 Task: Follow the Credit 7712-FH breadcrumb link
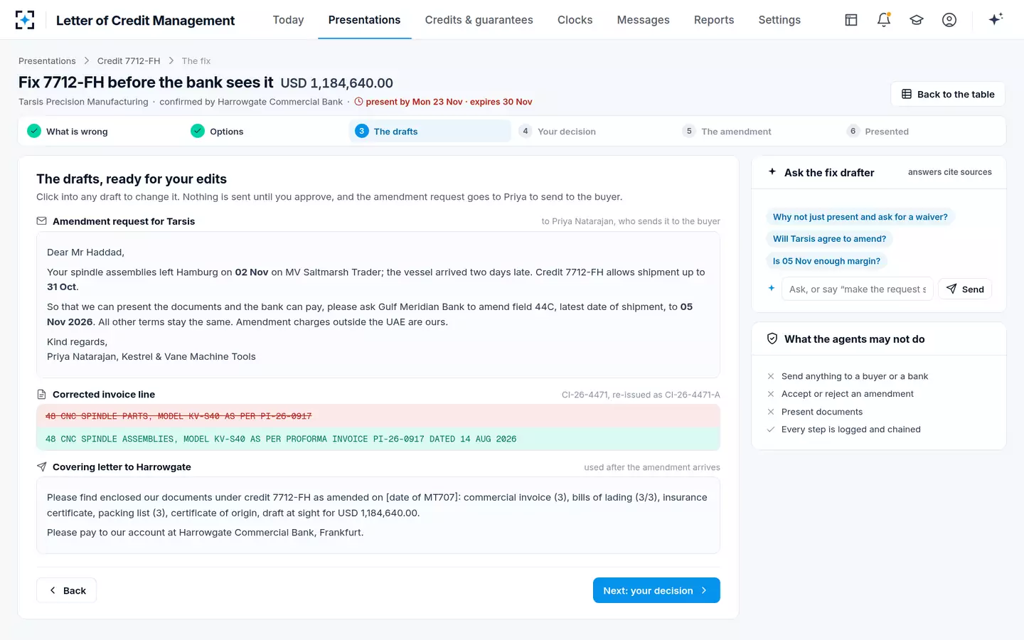pyautogui.click(x=129, y=61)
